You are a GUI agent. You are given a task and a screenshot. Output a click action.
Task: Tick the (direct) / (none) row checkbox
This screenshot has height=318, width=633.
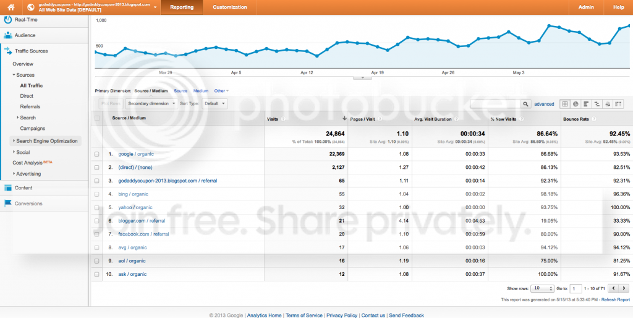click(97, 167)
